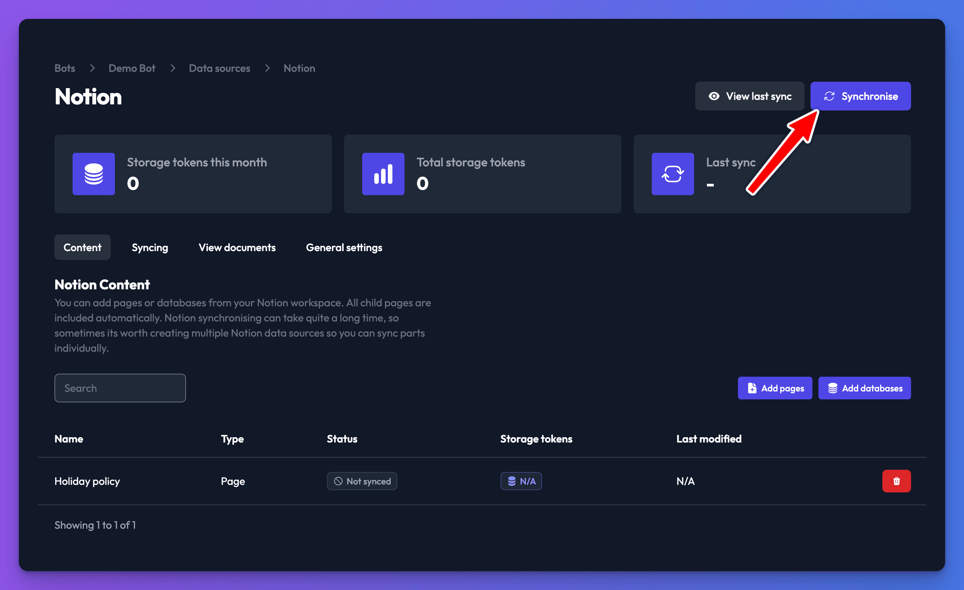
Task: Open the General settings tab
Action: [x=344, y=247]
